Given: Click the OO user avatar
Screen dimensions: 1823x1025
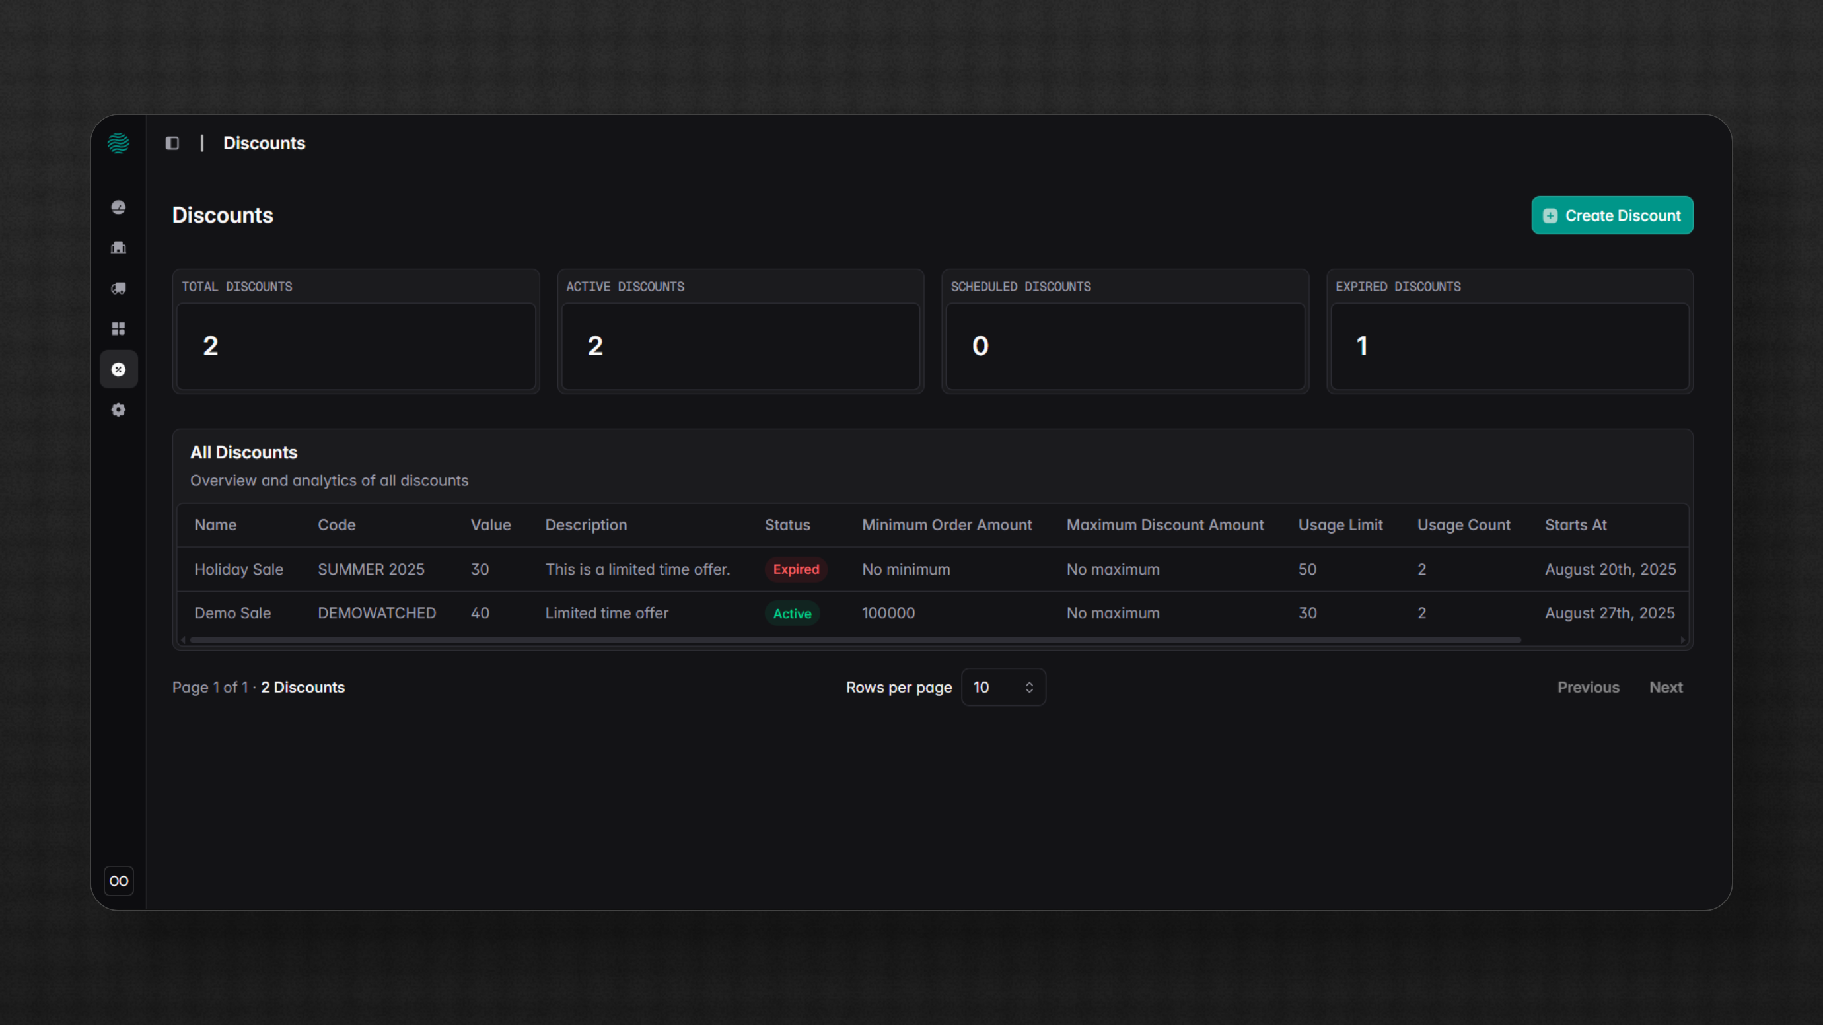Looking at the screenshot, I should (x=118, y=880).
